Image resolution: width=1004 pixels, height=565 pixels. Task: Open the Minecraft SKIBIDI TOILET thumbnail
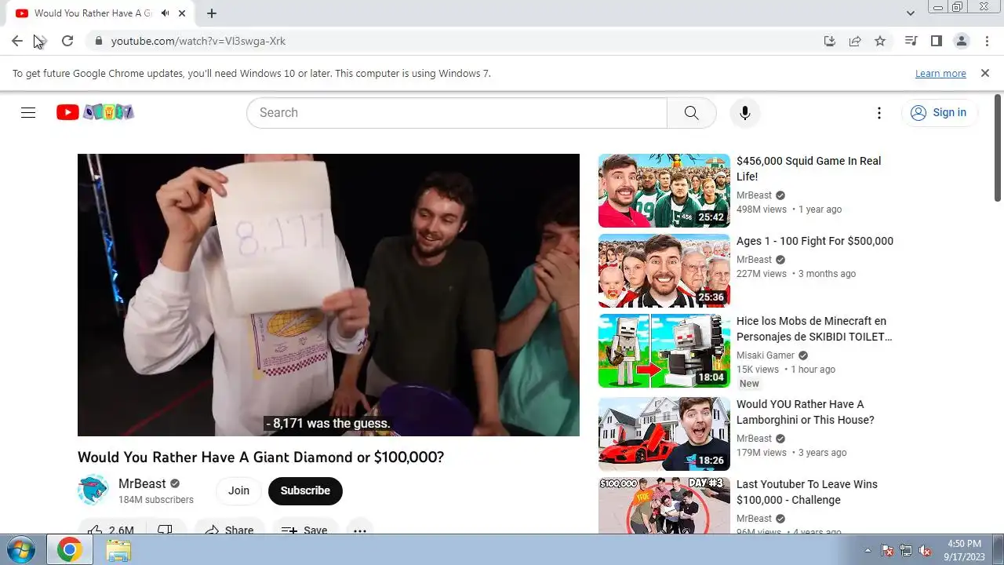pos(664,351)
